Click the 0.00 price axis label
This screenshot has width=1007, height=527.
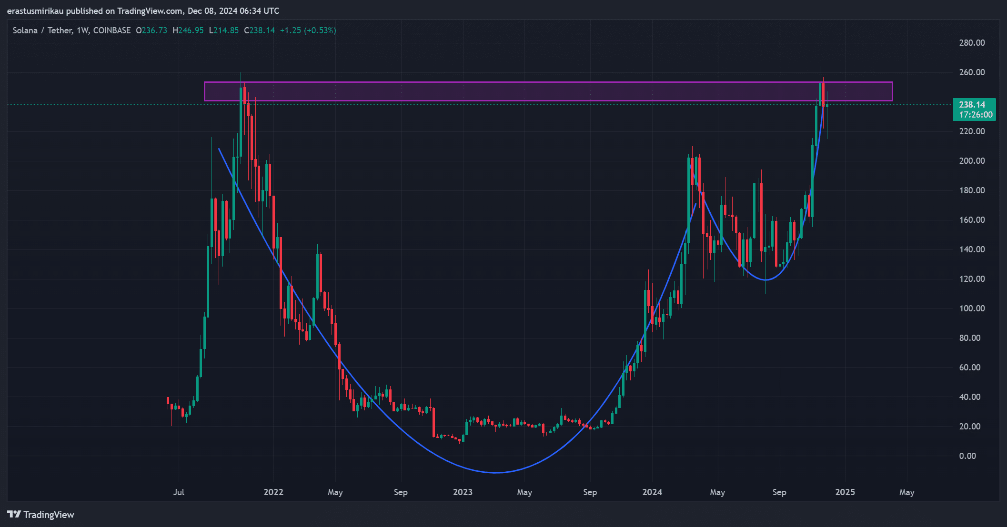click(967, 456)
